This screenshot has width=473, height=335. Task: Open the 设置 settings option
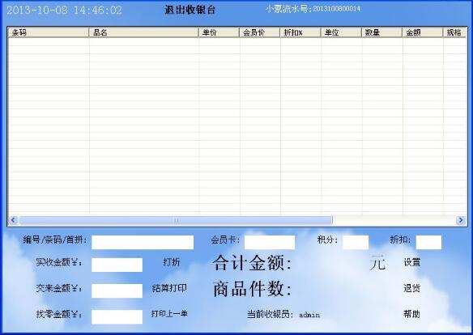coord(412,262)
